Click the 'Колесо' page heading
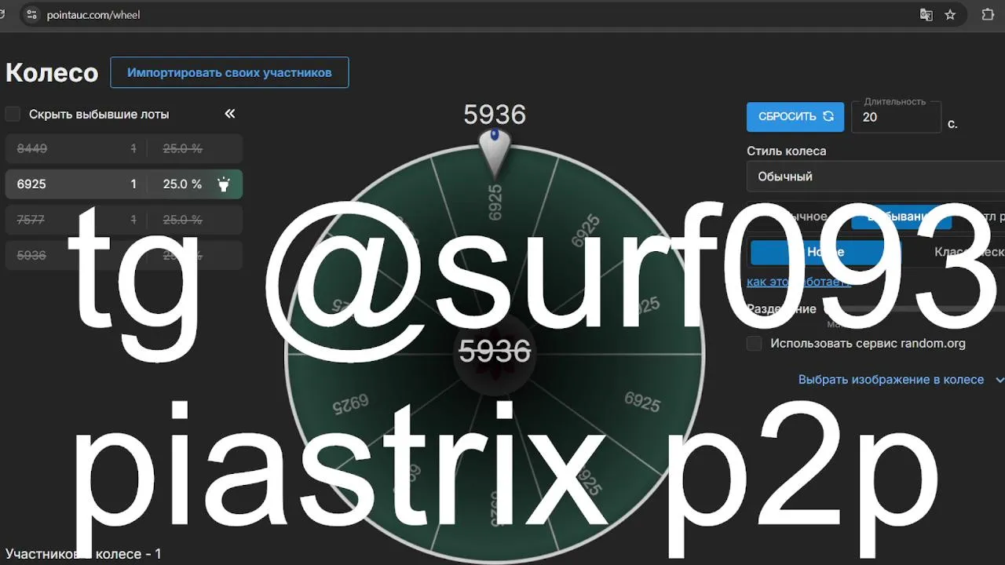The width and height of the screenshot is (1005, 565). [x=52, y=73]
